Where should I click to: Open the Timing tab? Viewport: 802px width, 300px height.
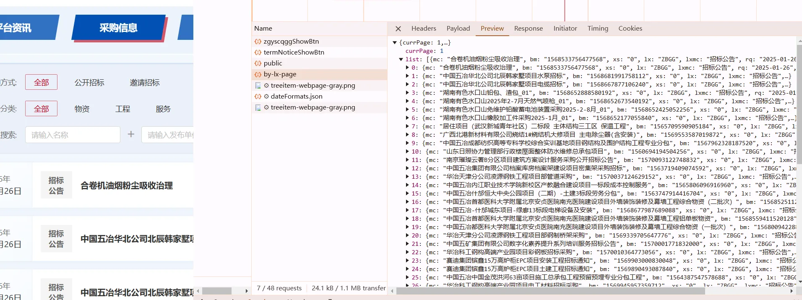[x=598, y=29]
